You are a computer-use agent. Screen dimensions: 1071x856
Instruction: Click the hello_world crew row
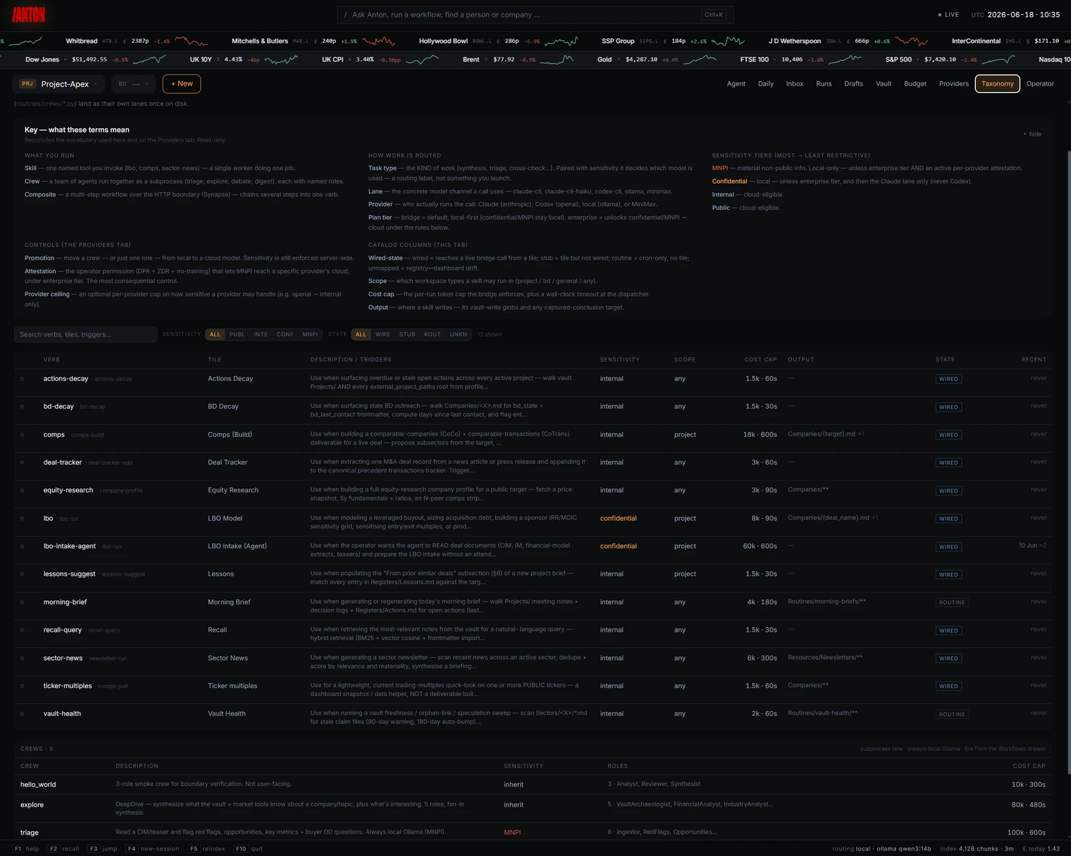click(533, 784)
